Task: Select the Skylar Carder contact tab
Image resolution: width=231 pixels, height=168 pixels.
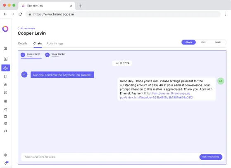Action: 55,55
